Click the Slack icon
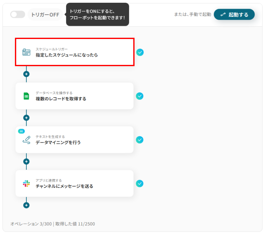 click(x=26, y=183)
